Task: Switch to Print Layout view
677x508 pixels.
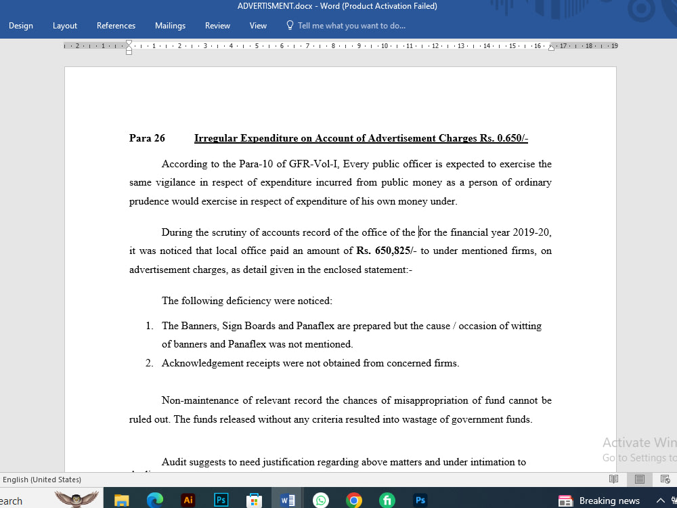Action: click(x=640, y=479)
